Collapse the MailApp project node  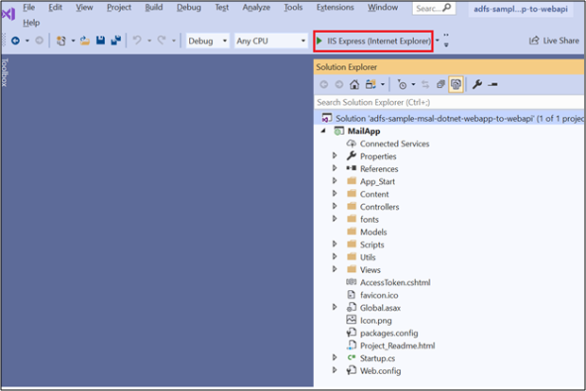[323, 131]
